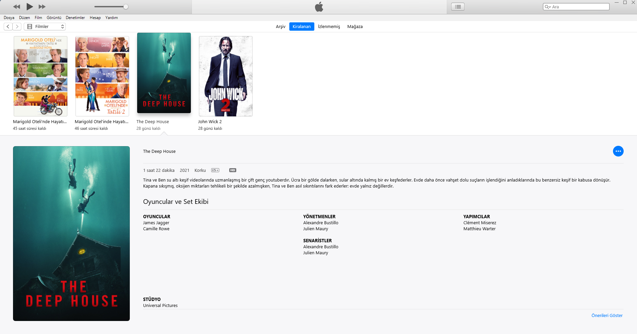
Task: Open the Denetimler menu
Action: click(x=75, y=18)
